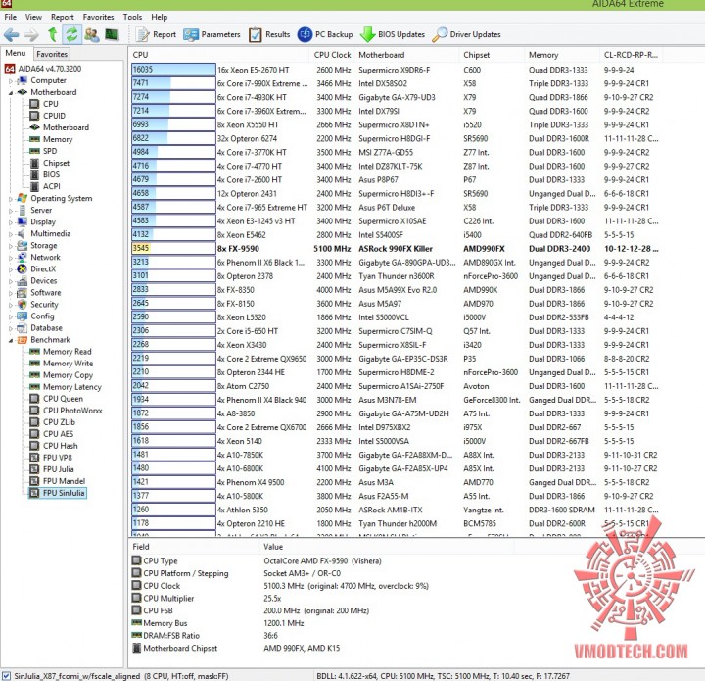Expand the Operating System node
The width and height of the screenshot is (705, 681).
tap(11, 198)
